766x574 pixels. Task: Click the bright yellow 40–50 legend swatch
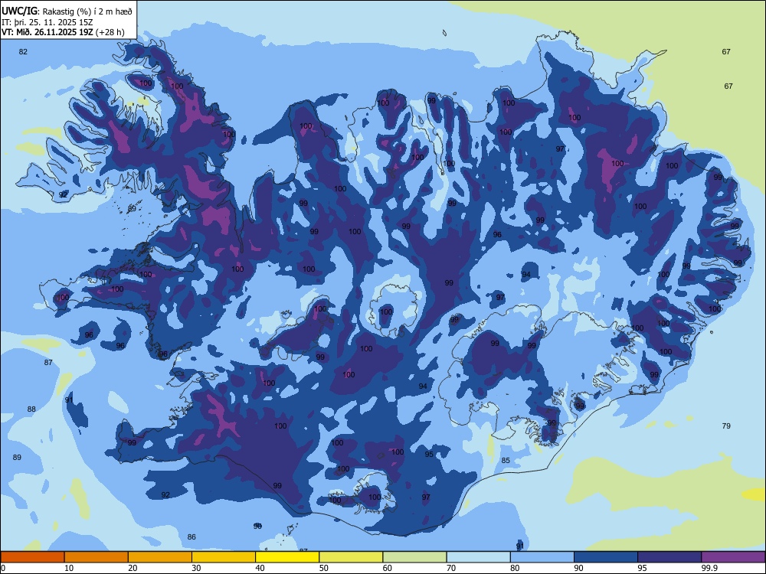tap(287, 557)
